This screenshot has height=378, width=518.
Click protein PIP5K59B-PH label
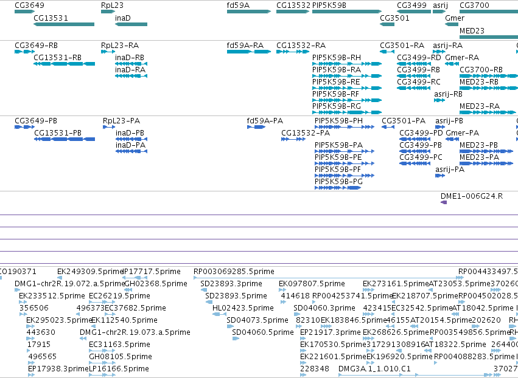pos(338,121)
